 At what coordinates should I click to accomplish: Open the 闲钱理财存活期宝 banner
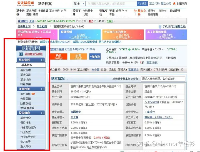click(x=37, y=34)
